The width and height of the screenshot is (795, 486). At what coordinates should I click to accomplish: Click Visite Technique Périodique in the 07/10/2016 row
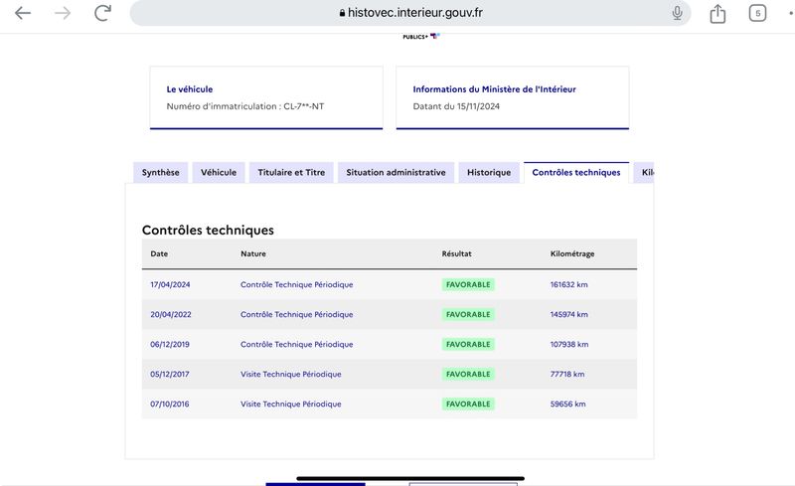(x=291, y=405)
